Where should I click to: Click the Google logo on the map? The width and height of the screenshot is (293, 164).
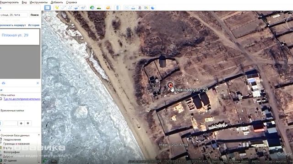(285, 154)
